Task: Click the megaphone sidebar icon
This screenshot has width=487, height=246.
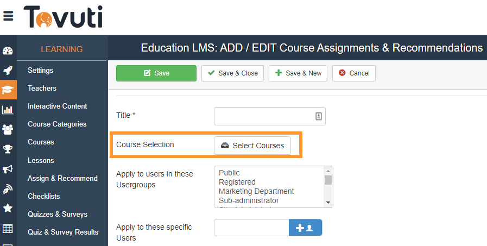Action: click(x=8, y=169)
